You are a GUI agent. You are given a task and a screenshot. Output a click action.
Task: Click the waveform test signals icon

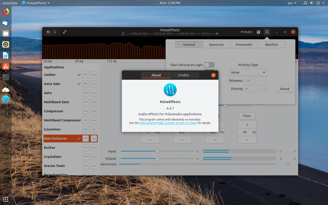(65, 32)
